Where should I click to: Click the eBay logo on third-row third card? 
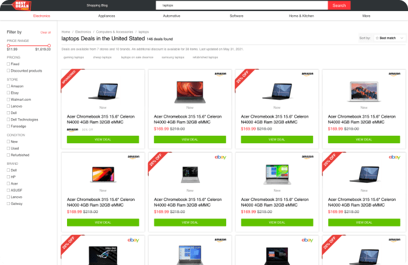tap(307, 240)
